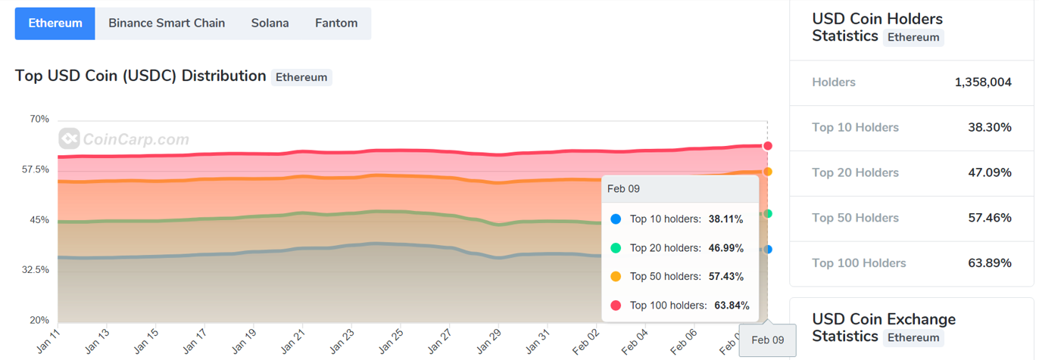This screenshot has width=1039, height=360.
Task: Click the tooltip Top 20 holders value 46.99%
Action: point(726,248)
